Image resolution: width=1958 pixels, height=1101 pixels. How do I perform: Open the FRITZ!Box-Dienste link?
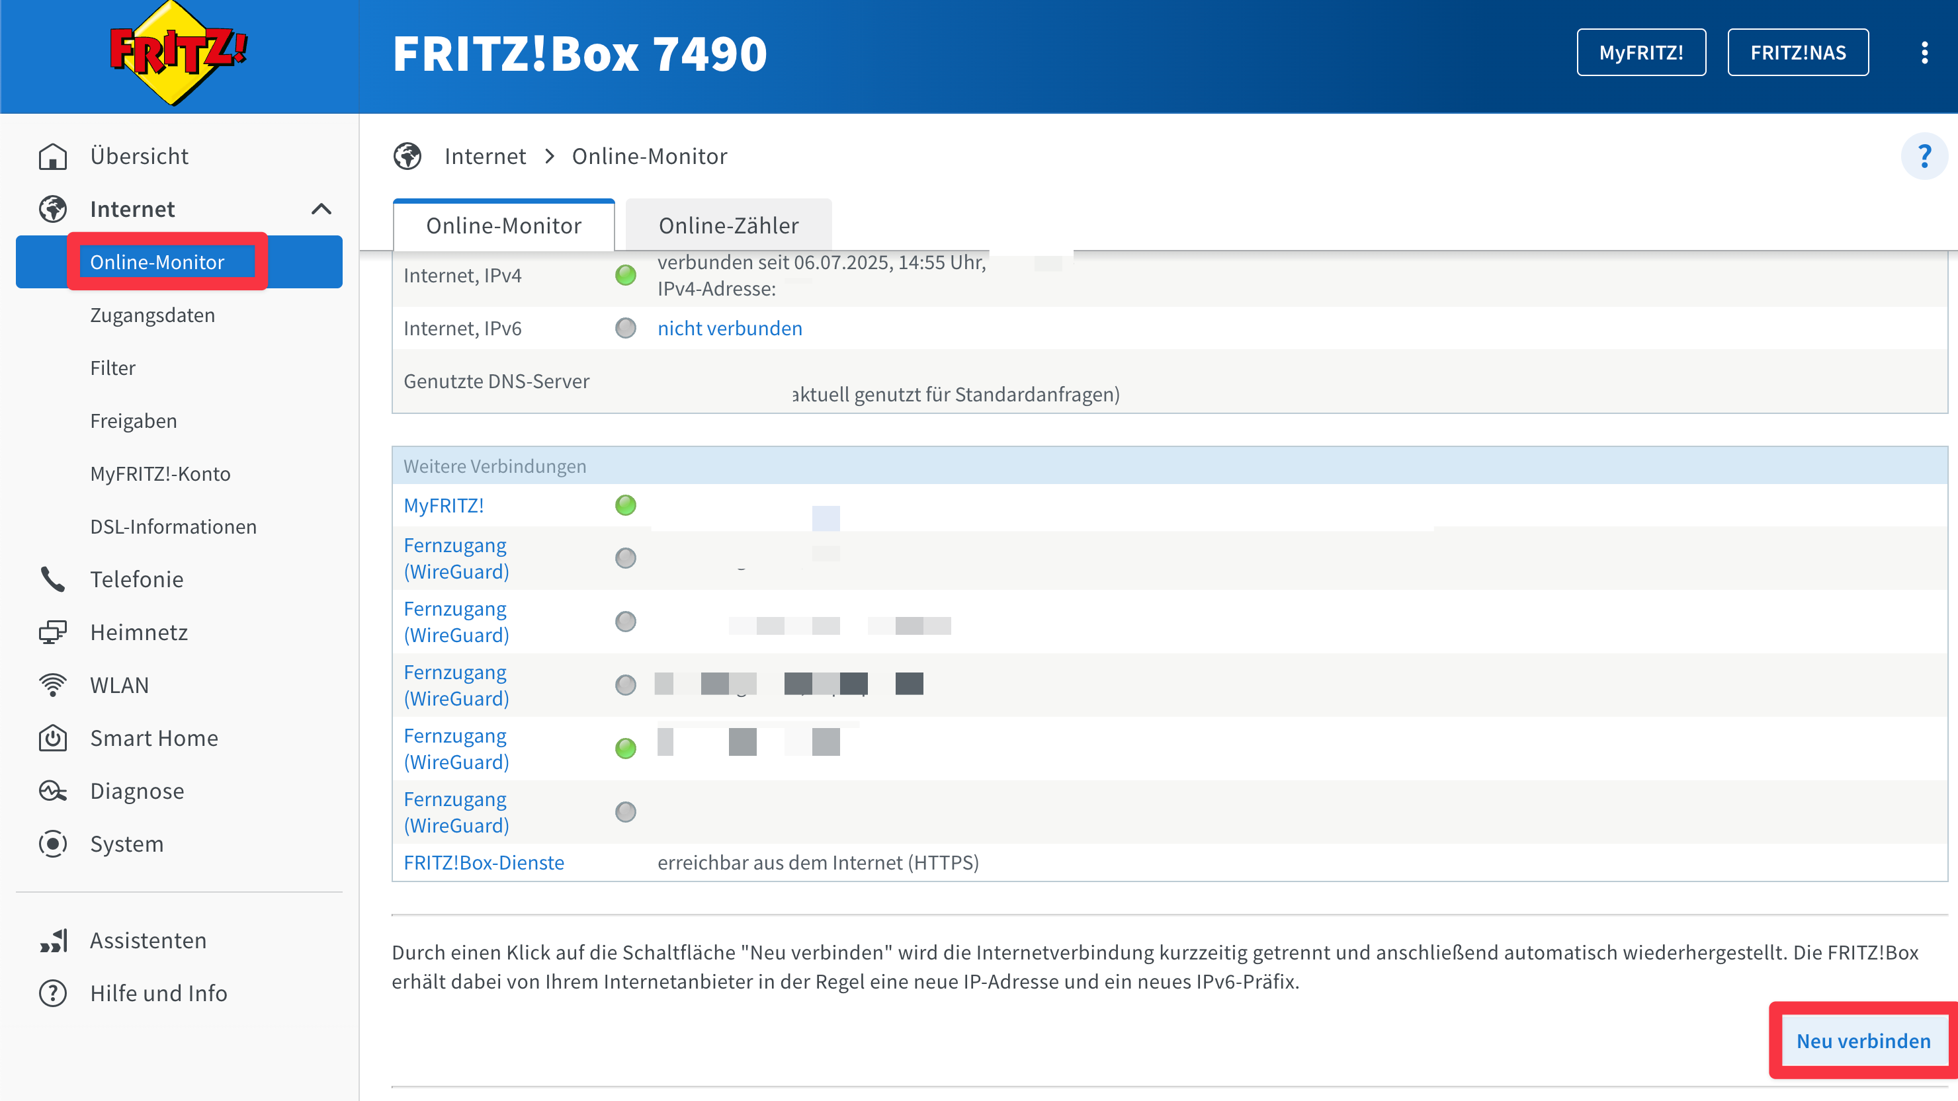[x=484, y=862]
